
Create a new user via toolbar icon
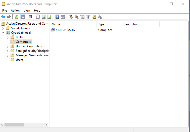pyautogui.click(x=71, y=17)
